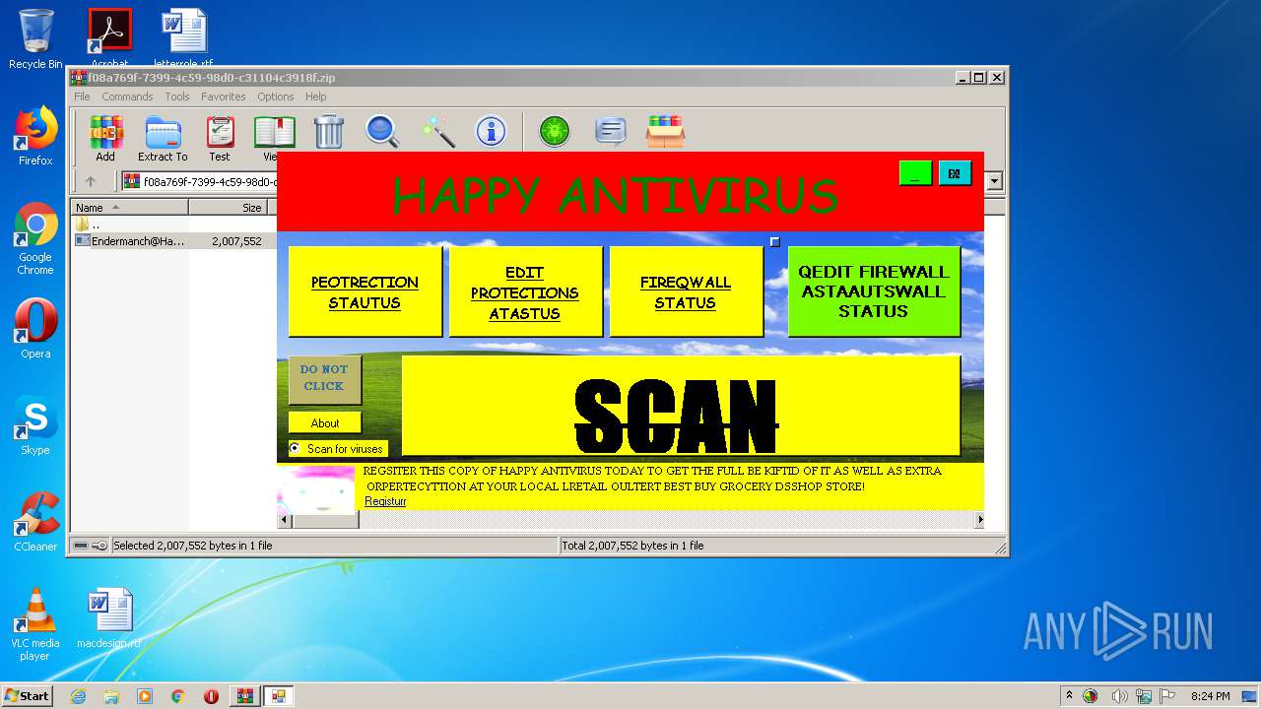Open the WinRAR address path dropdown
This screenshot has height=709, width=1261.
tap(994, 181)
